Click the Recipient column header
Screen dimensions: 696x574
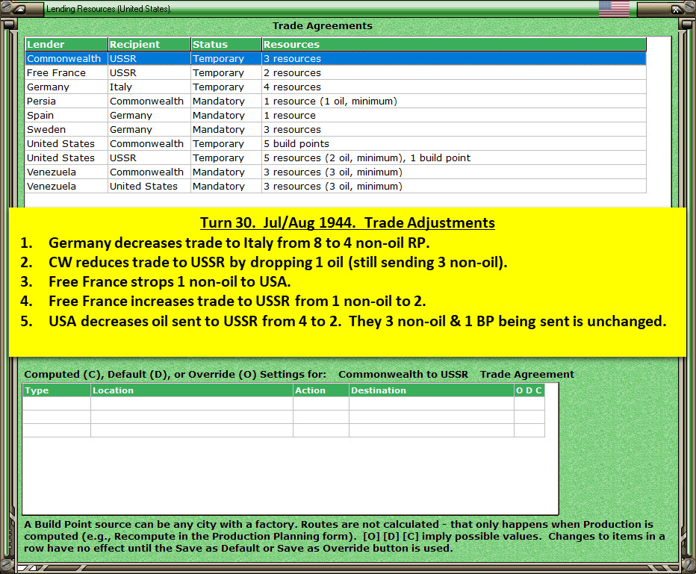[x=149, y=44]
